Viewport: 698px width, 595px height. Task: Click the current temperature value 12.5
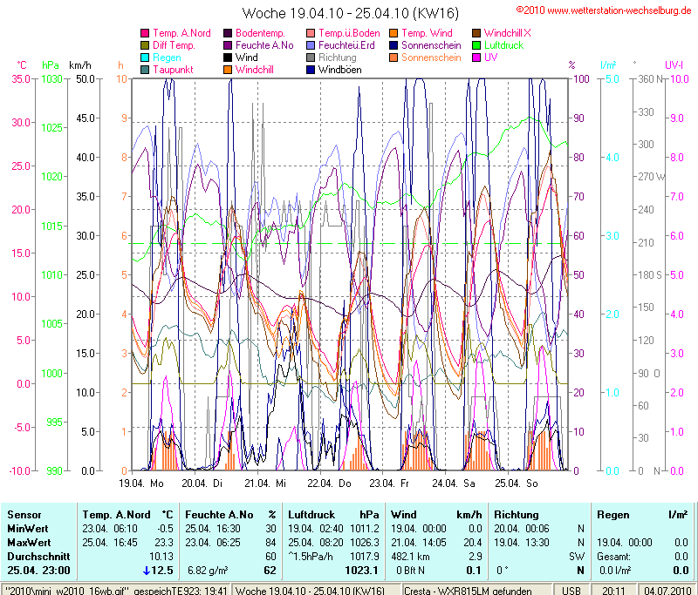(162, 570)
